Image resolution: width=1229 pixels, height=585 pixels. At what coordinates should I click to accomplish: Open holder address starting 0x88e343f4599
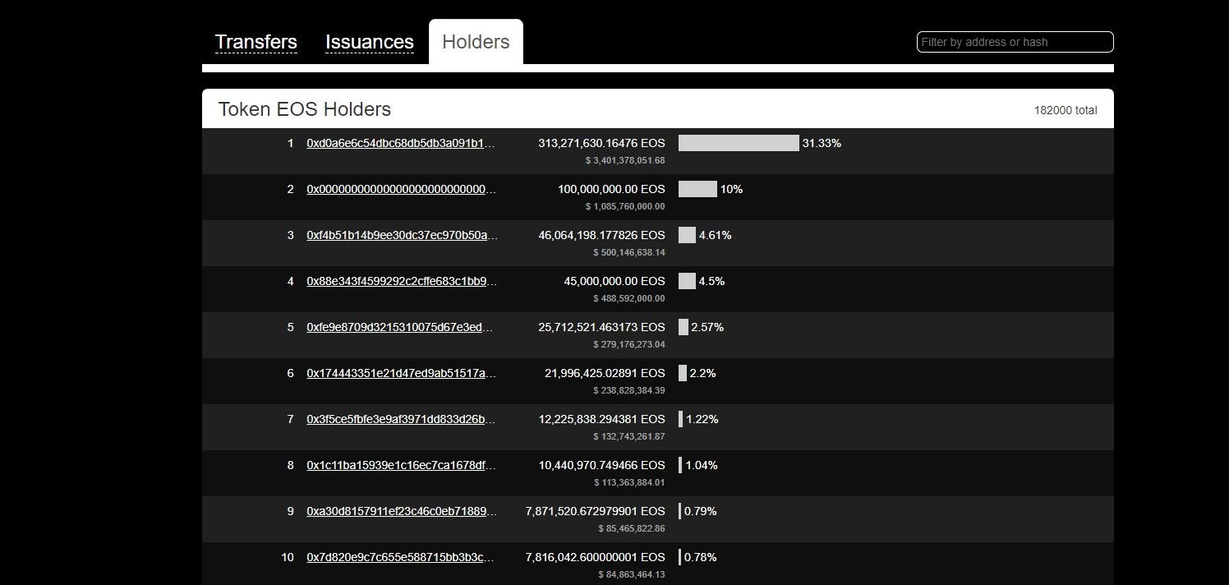pyautogui.click(x=401, y=281)
